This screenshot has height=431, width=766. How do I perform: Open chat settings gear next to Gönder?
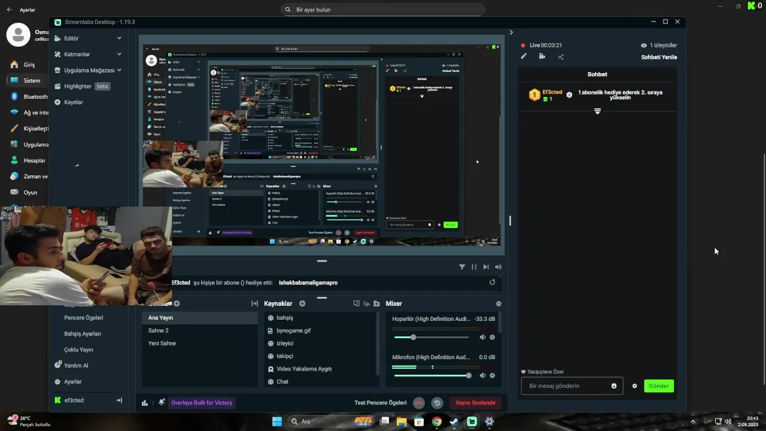point(634,386)
